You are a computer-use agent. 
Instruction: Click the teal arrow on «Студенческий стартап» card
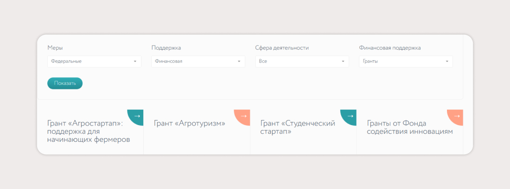(350, 116)
